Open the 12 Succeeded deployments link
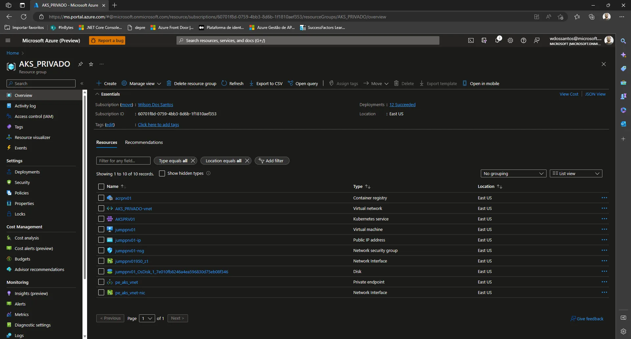Image resolution: width=631 pixels, height=339 pixels. 402,104
